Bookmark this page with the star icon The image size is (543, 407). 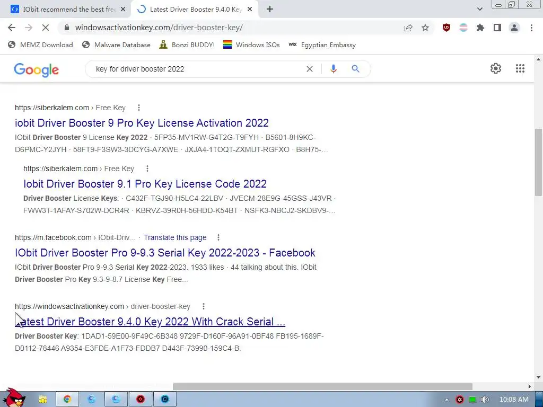coord(425,28)
